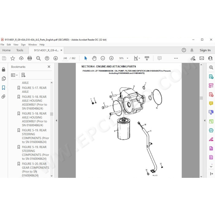Close the Bookmarks panel
Screen dimensions: 215x215
tap(49, 67)
